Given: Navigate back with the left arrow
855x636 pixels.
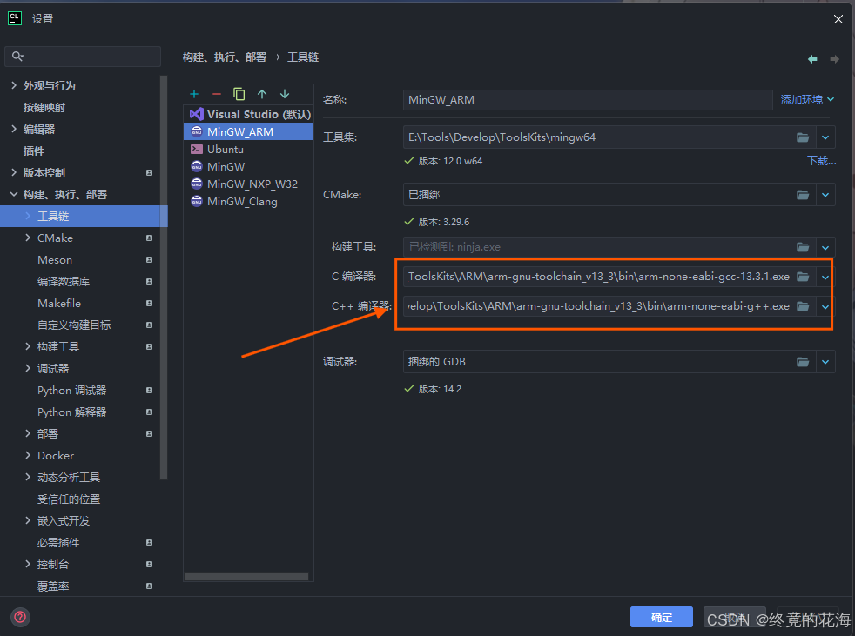Looking at the screenshot, I should pyautogui.click(x=812, y=59).
